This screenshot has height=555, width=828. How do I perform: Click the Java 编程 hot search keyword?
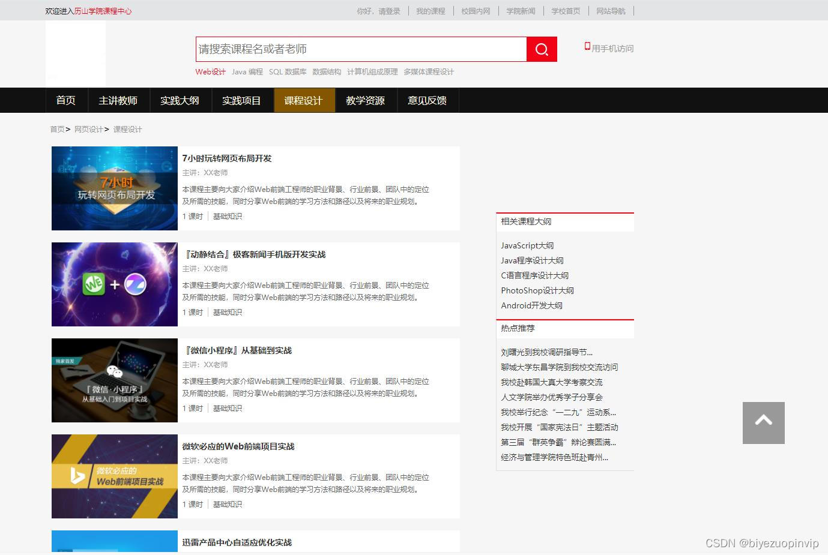click(x=247, y=71)
